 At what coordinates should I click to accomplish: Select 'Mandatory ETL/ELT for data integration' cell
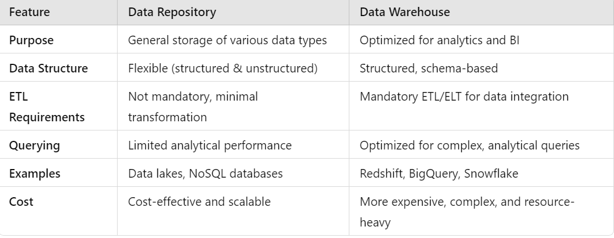click(464, 97)
